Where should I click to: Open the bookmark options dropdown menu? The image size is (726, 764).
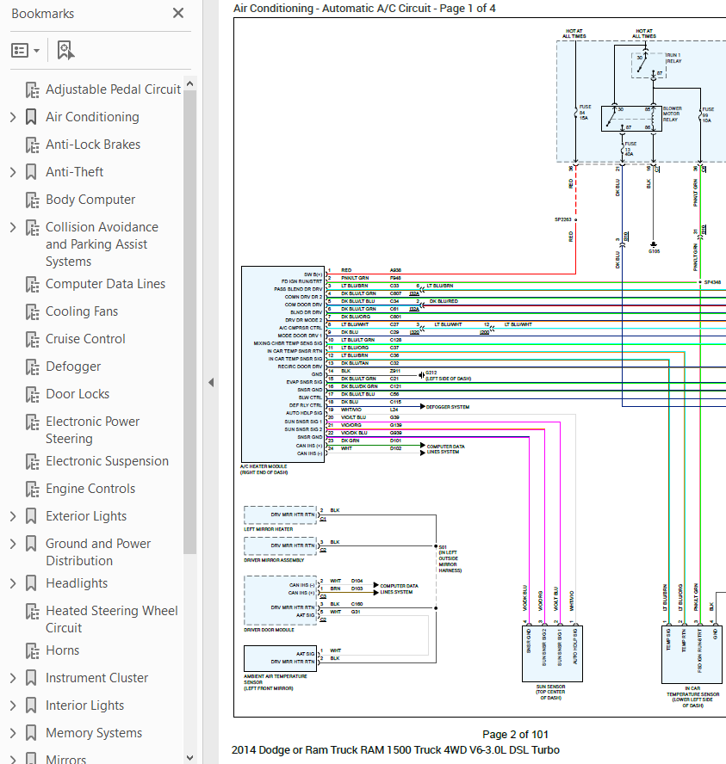point(25,50)
